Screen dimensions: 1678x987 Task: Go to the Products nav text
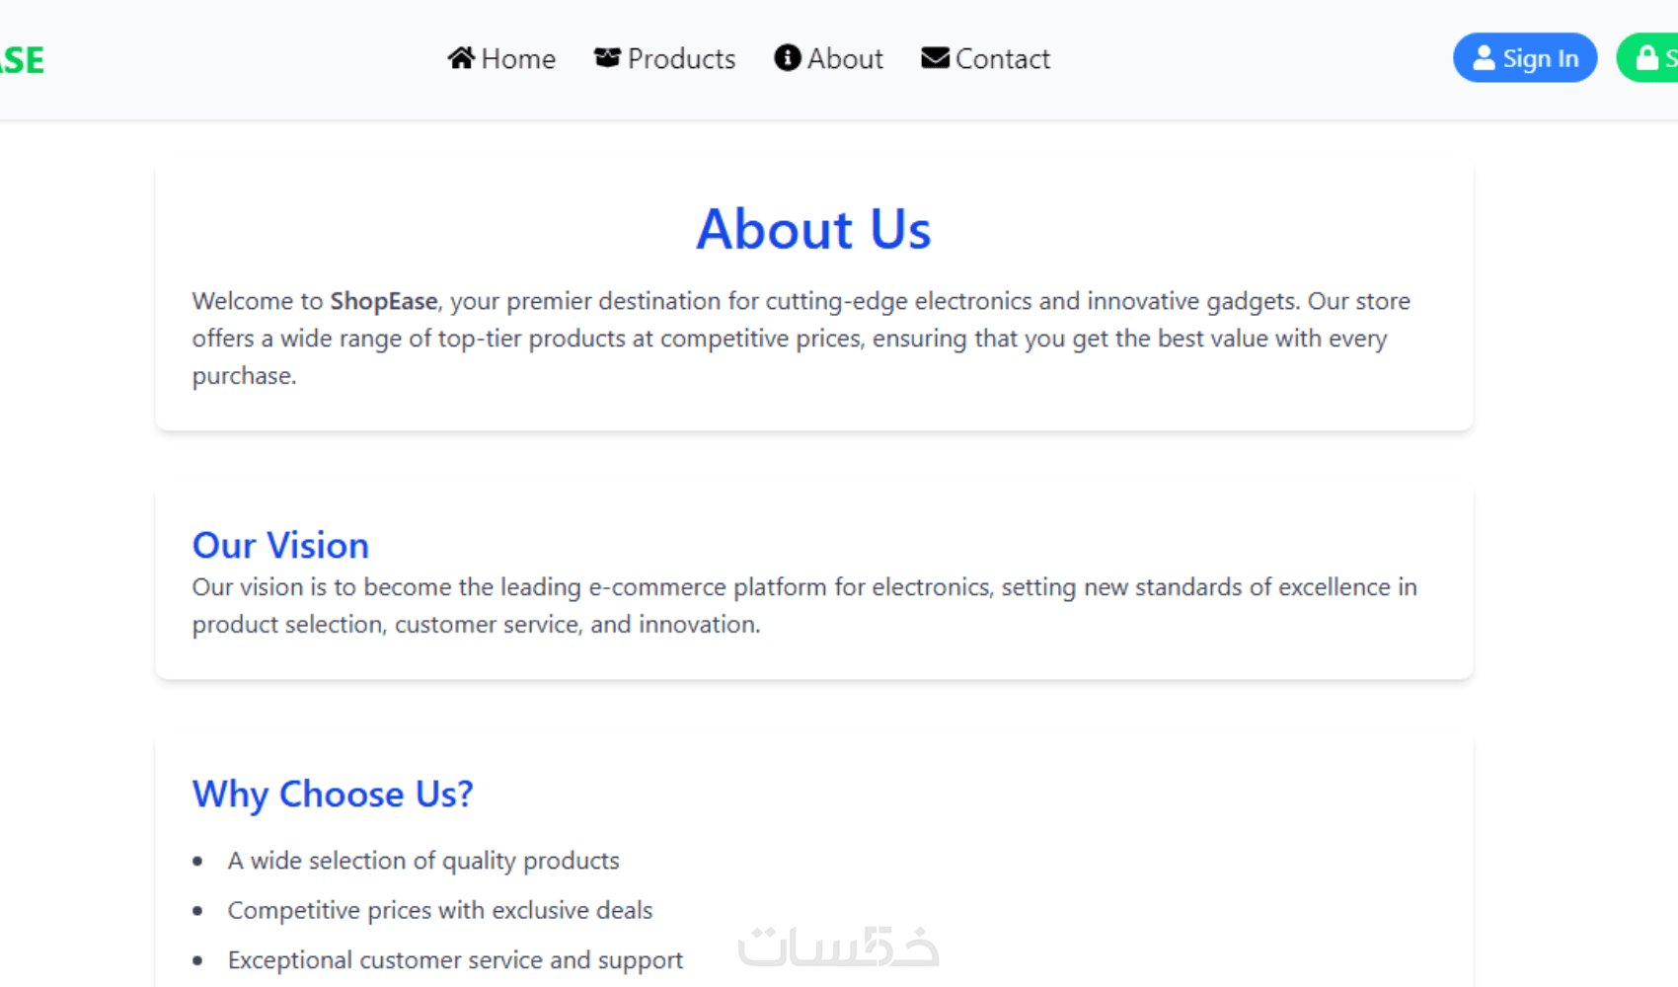[x=681, y=59]
